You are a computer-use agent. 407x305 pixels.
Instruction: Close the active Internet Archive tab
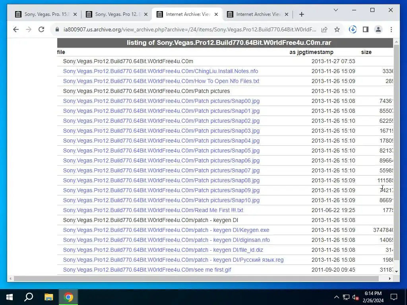216,15
